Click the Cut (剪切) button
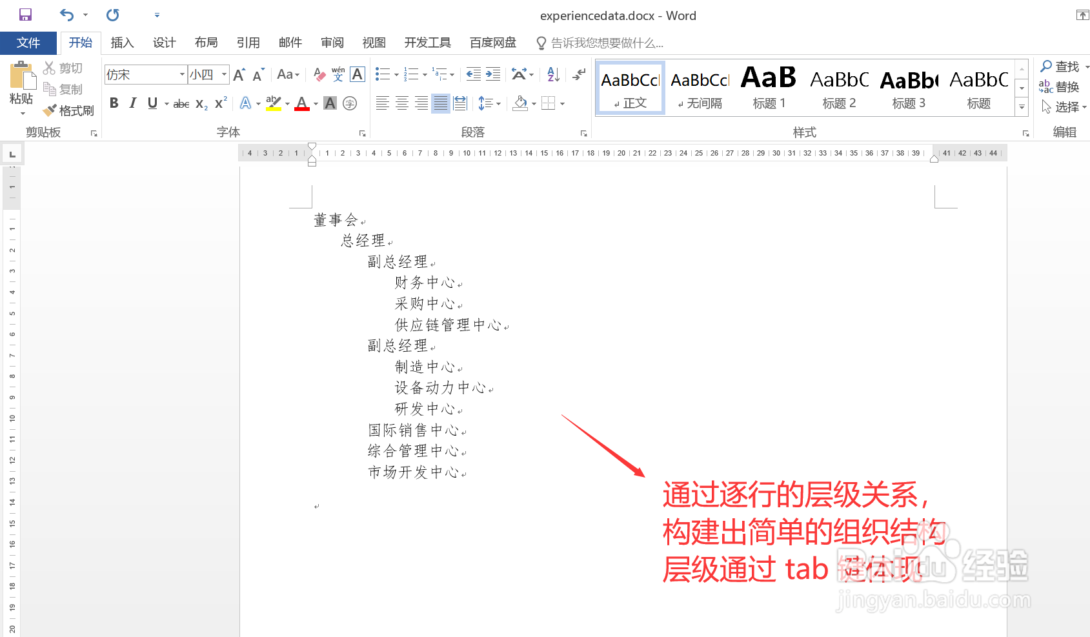The height and width of the screenshot is (637, 1090). pyautogui.click(x=63, y=68)
